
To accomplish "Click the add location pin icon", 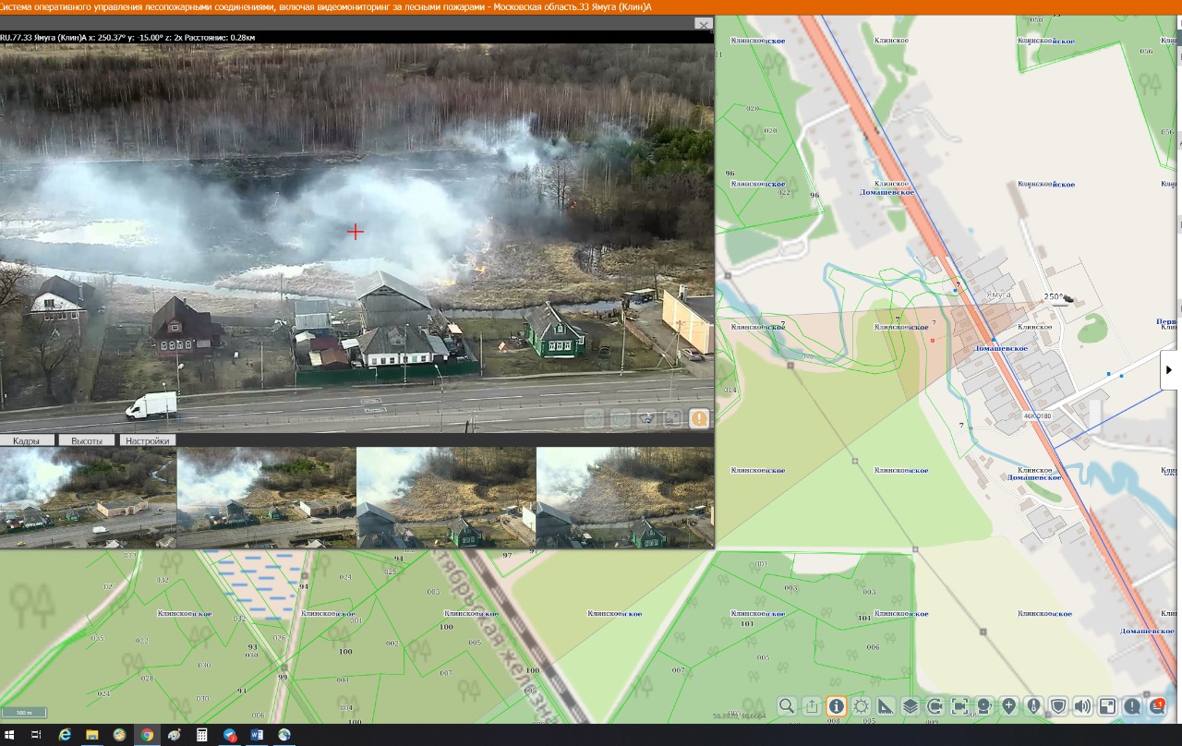I will coord(1009,706).
